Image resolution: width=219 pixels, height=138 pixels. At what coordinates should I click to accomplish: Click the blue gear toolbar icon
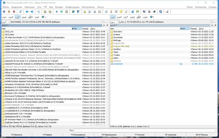pyautogui.click(x=4, y=12)
